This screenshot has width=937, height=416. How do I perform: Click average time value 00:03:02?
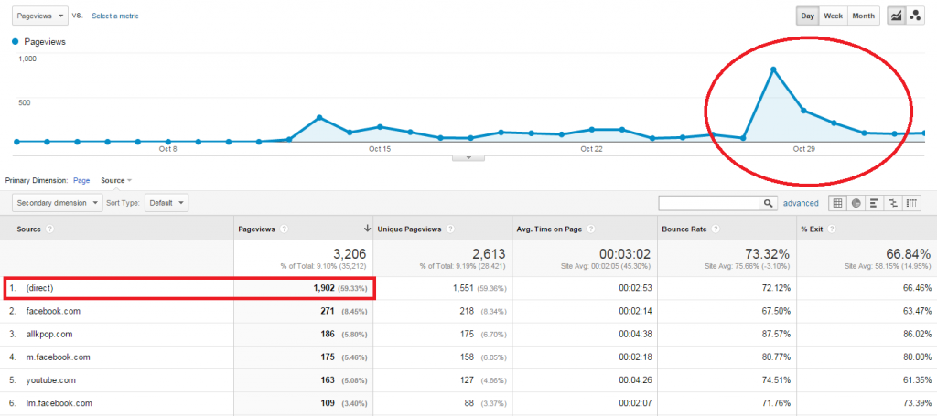coord(624,253)
